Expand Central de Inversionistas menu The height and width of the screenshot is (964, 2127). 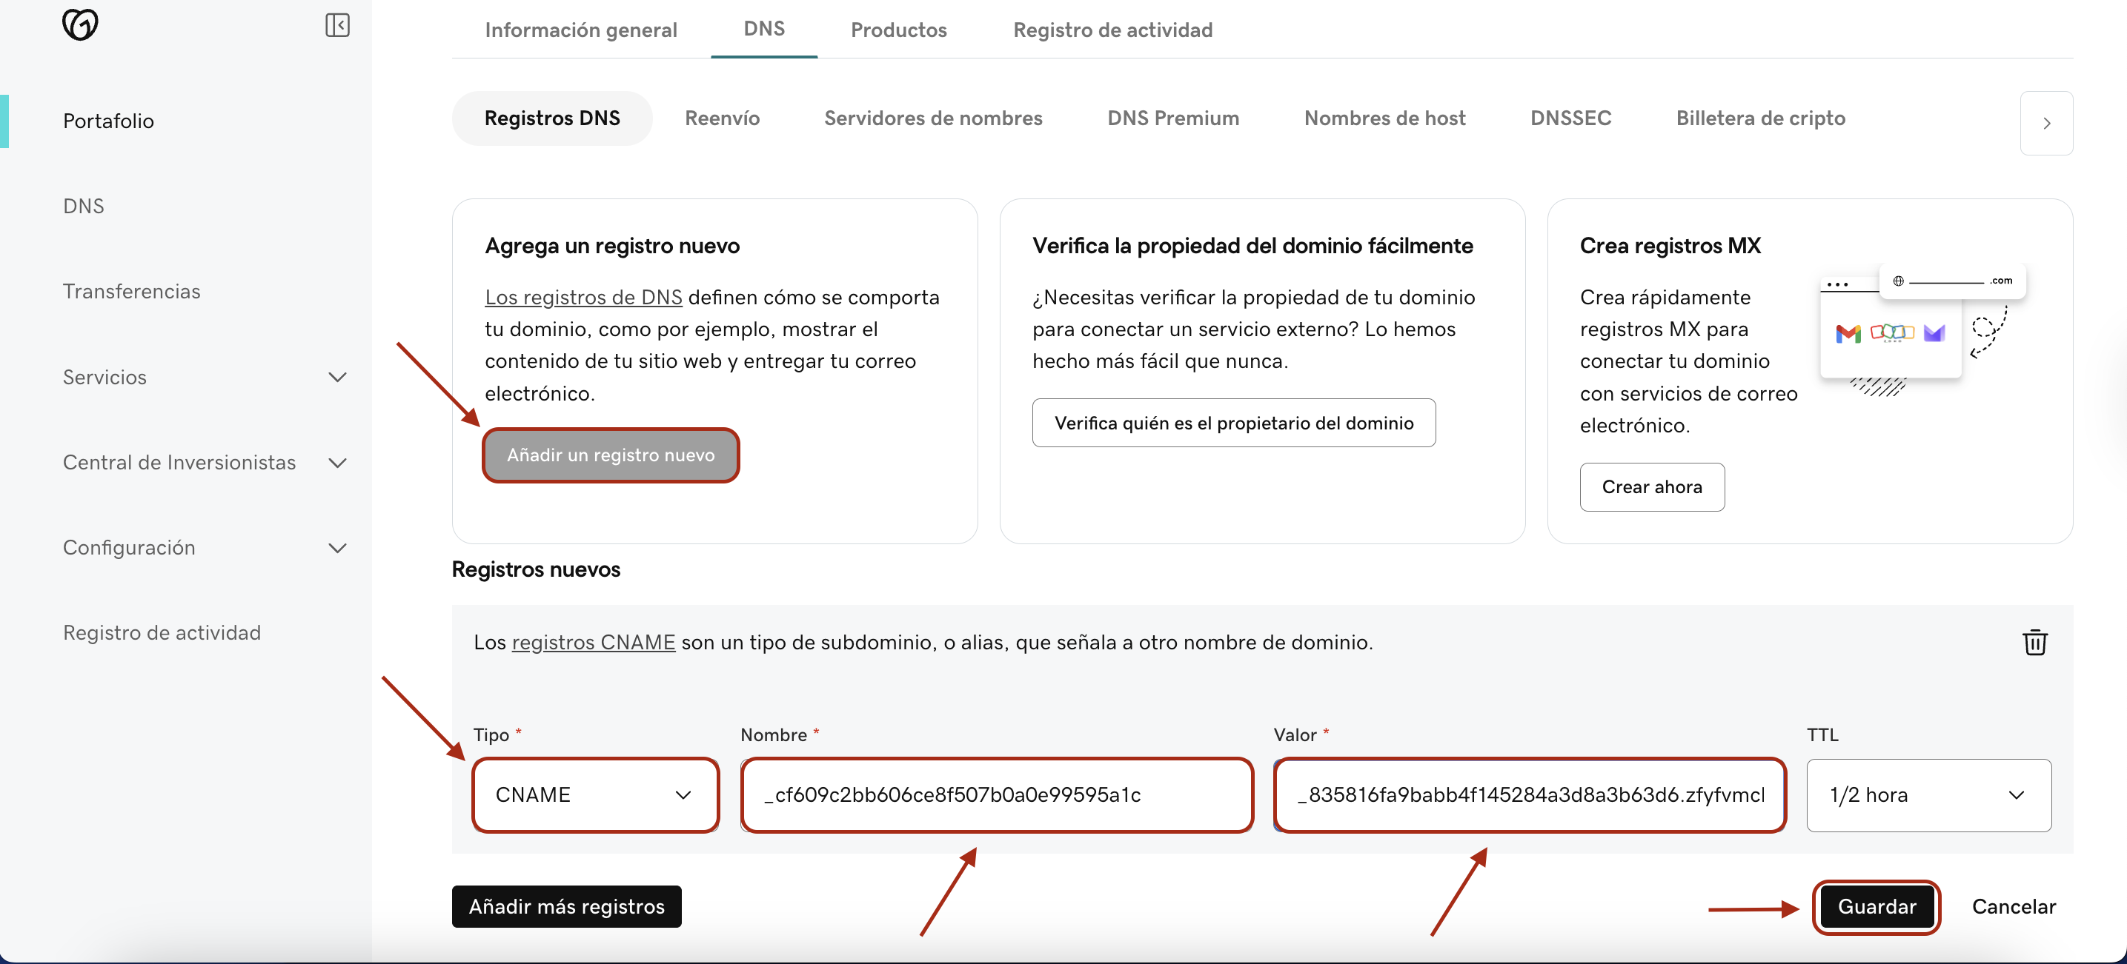pos(337,463)
